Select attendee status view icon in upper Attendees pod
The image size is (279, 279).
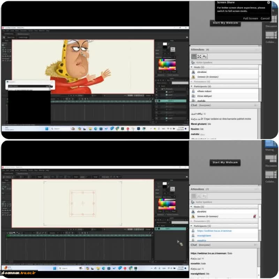pyautogui.click(x=205, y=56)
